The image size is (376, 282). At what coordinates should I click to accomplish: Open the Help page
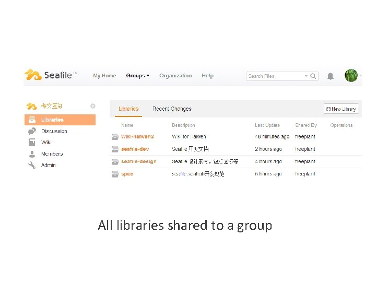click(207, 76)
